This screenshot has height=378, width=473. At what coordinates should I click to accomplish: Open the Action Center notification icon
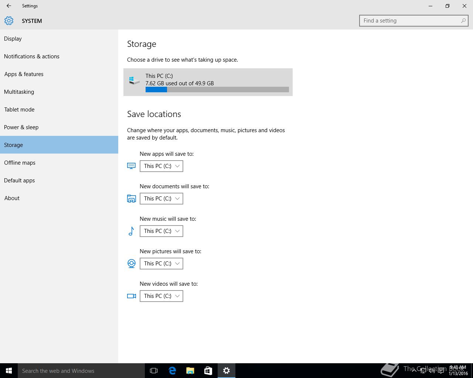tap(441, 371)
